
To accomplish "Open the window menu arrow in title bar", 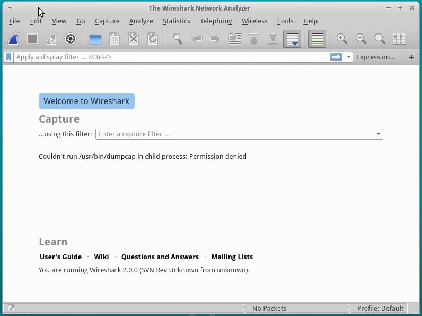I will pyautogui.click(x=10, y=8).
